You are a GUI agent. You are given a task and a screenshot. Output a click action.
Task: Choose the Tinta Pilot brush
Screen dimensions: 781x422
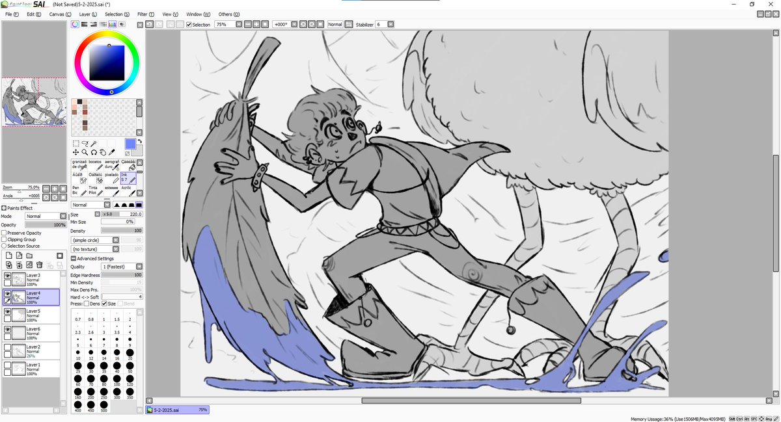pyautogui.click(x=96, y=191)
